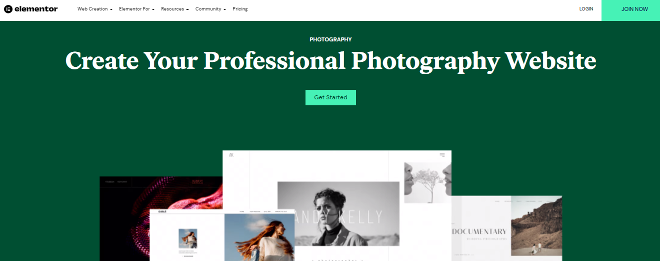
Task: Open the Resources dropdown
Action: pos(174,9)
